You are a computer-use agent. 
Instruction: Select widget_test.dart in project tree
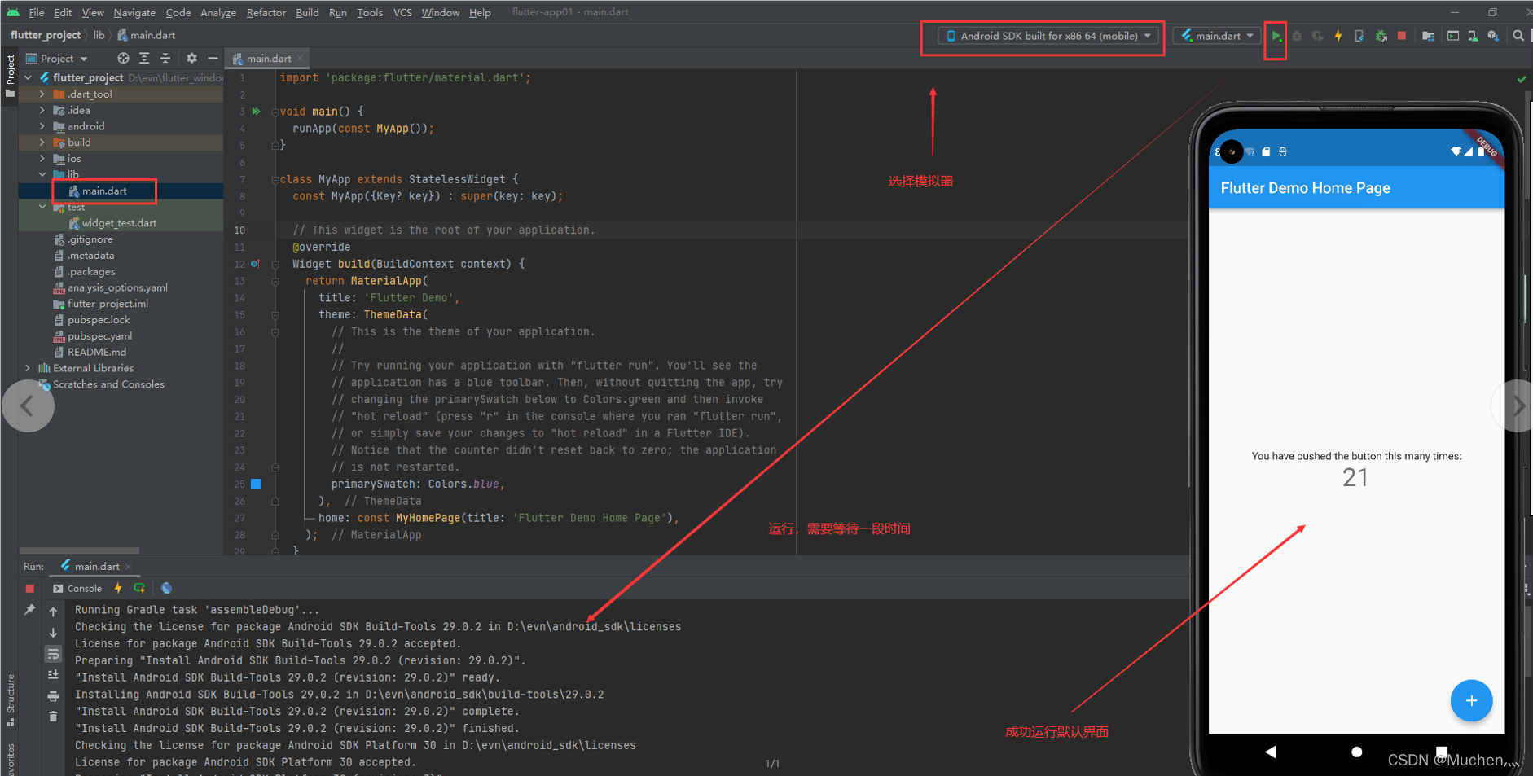pos(119,223)
